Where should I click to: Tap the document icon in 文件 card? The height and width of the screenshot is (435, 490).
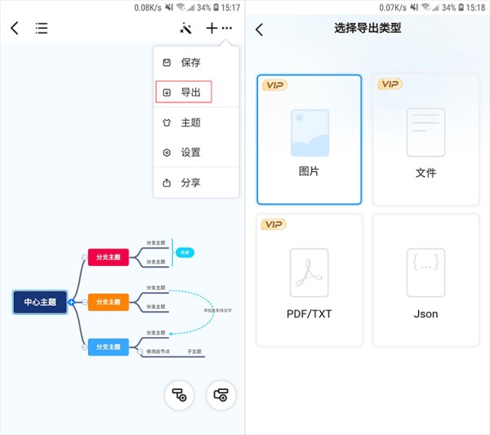tap(425, 132)
